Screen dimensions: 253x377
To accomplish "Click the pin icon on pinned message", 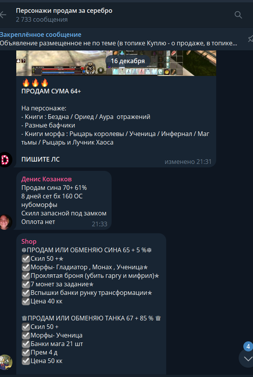I will point(250,39).
